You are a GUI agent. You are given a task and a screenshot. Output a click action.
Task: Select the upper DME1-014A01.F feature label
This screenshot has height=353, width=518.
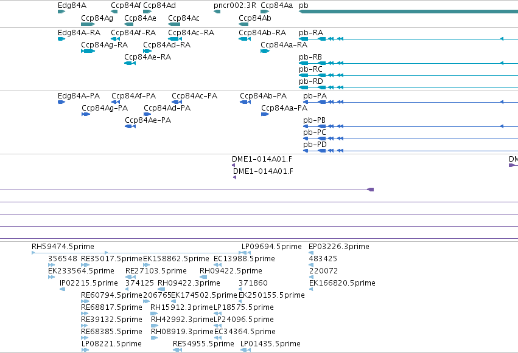(x=262, y=159)
